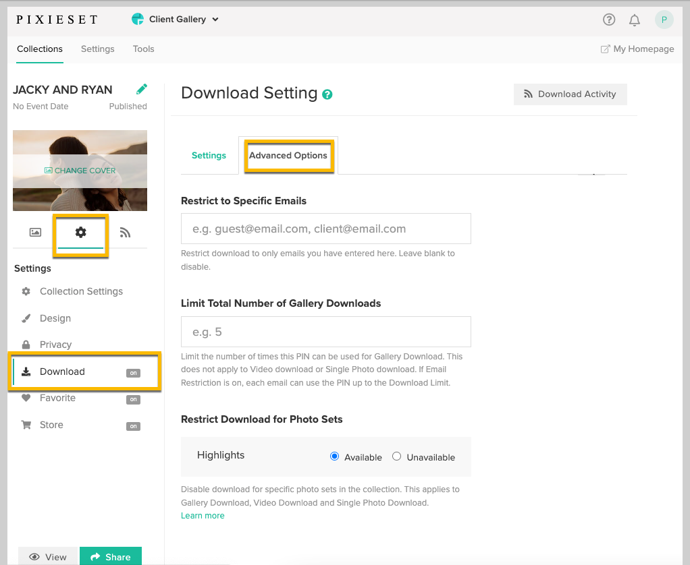Viewport: 690px width, 565px height.
Task: Click the Client Gallery teal app icon
Action: tap(138, 19)
